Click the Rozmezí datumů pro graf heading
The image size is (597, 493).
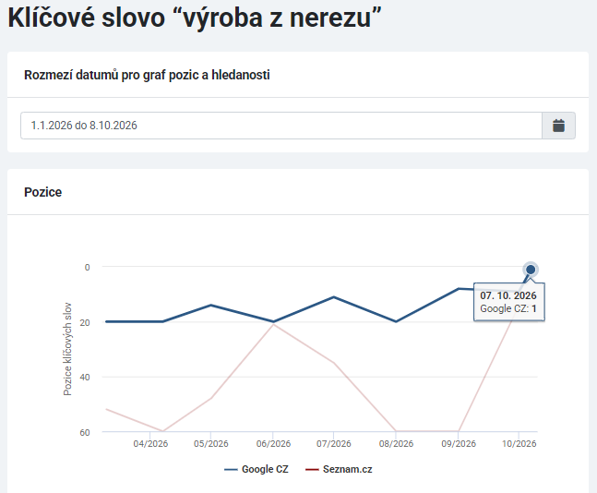click(x=147, y=75)
